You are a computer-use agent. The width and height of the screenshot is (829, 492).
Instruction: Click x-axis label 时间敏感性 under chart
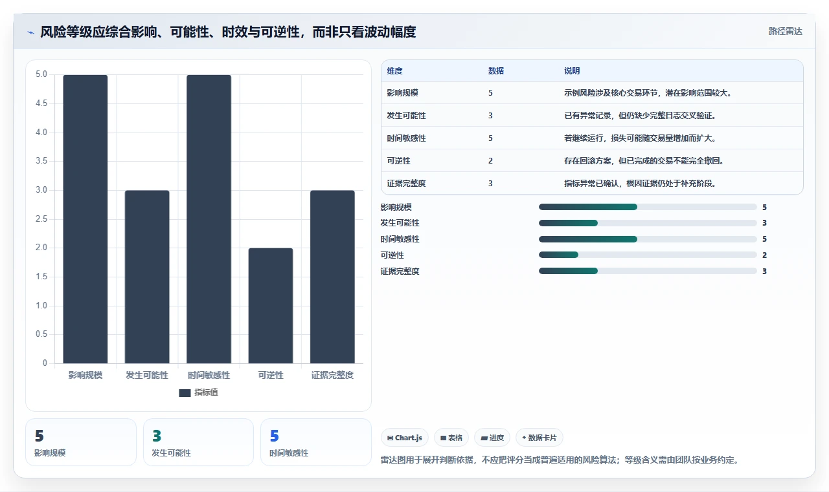pyautogui.click(x=209, y=375)
